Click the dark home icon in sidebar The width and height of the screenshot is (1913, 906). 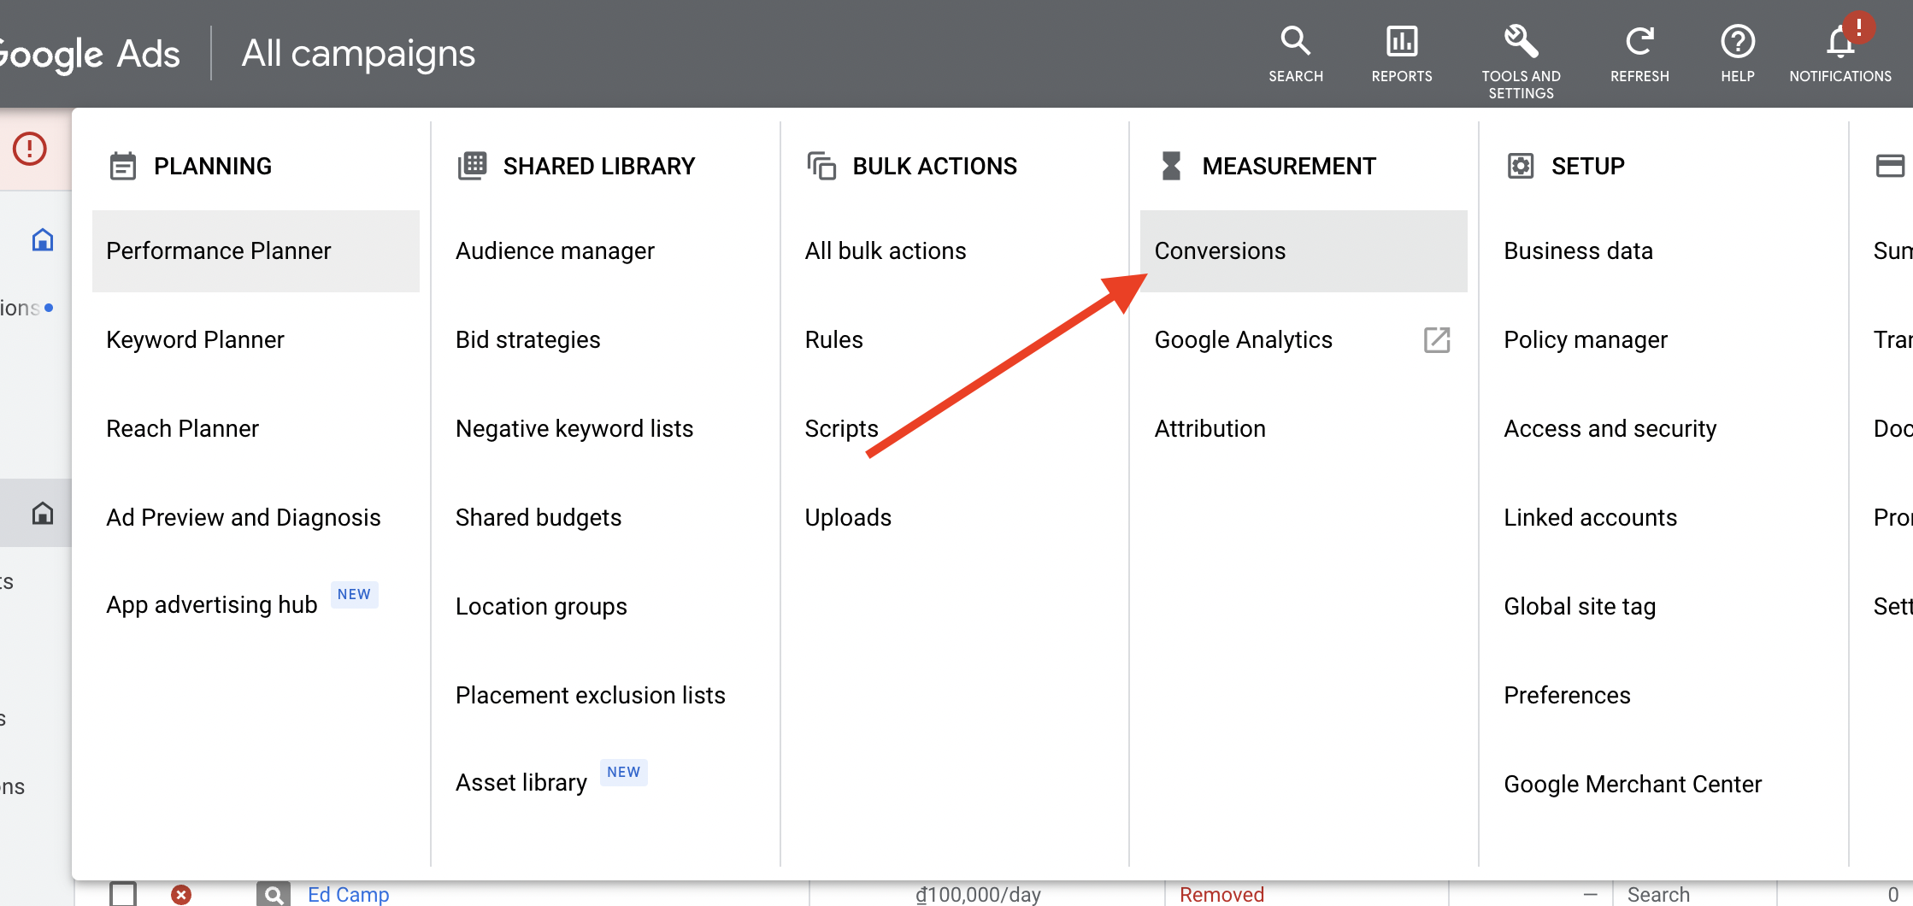click(43, 513)
